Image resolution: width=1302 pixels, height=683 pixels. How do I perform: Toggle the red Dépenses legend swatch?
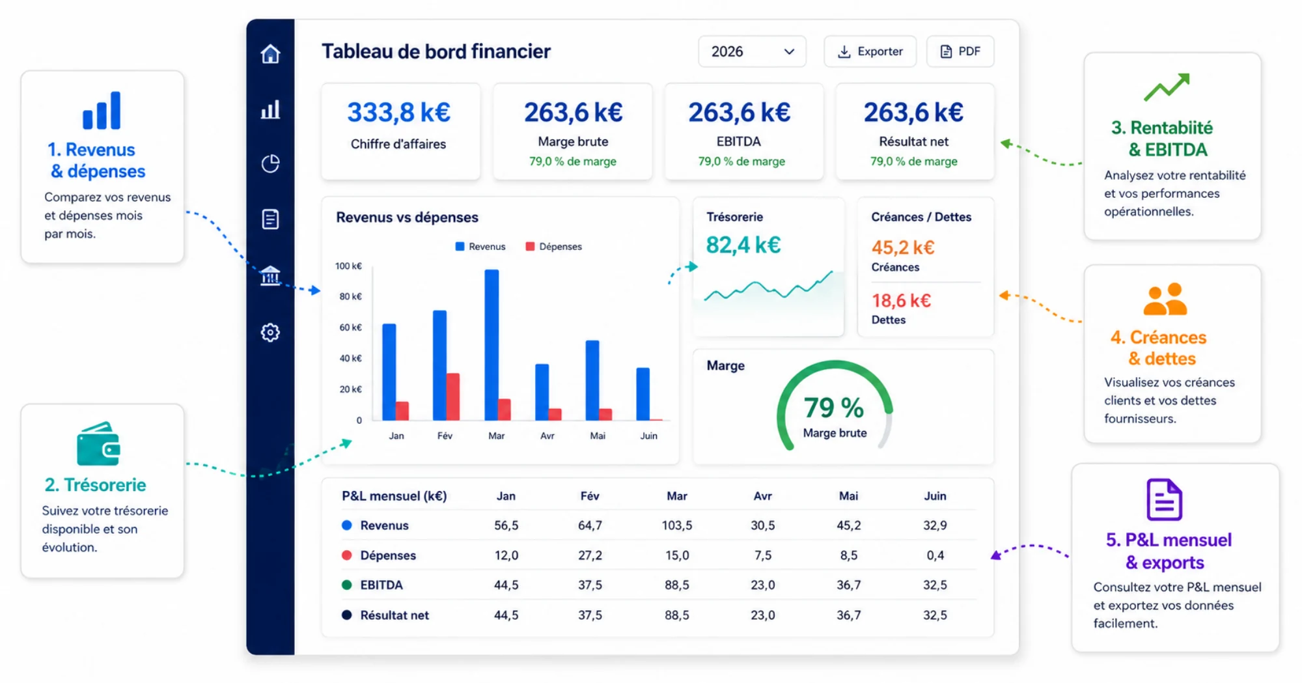pos(530,246)
